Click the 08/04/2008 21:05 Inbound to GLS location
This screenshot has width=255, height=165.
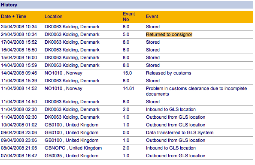[x=171, y=148]
